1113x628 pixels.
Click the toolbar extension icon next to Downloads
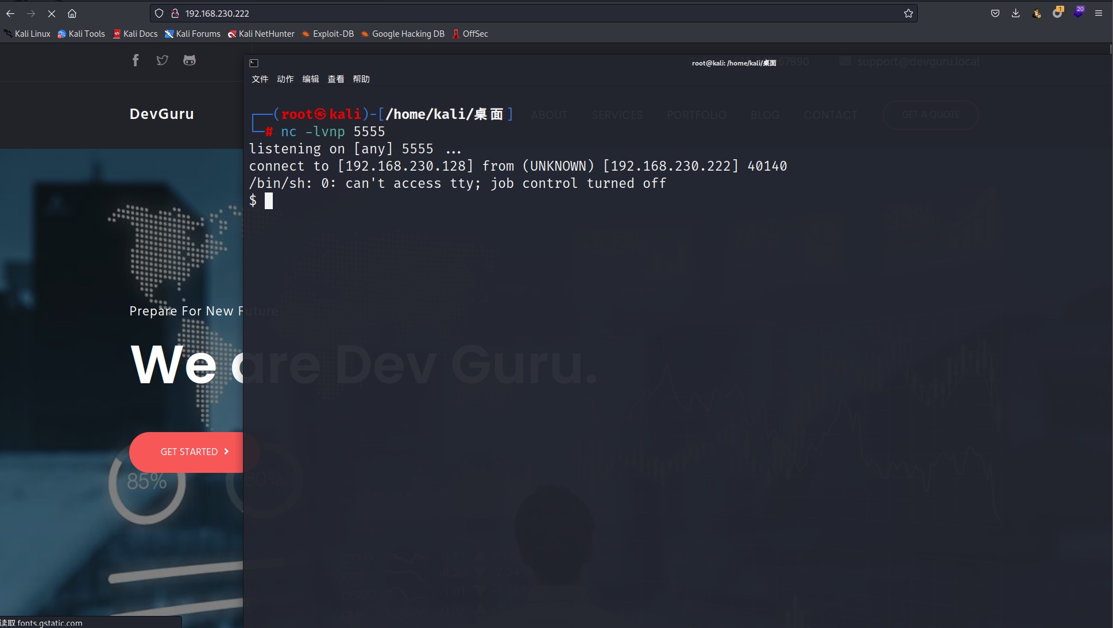(x=1037, y=13)
